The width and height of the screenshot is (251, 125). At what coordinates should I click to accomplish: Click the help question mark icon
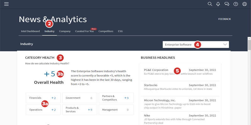tap(236, 4)
